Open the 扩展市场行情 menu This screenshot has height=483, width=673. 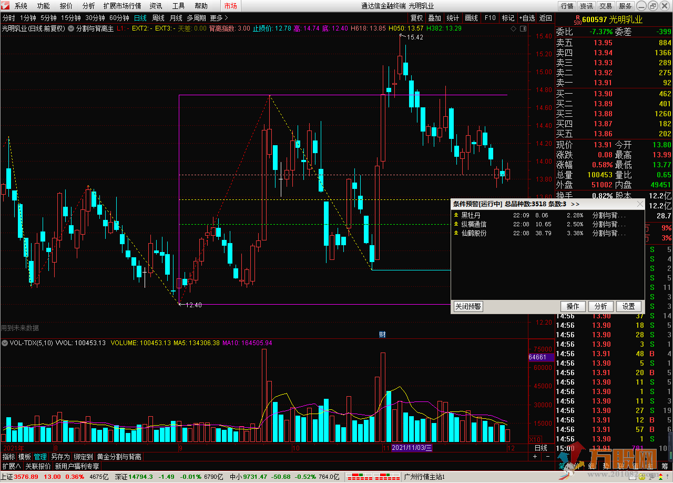coord(122,6)
